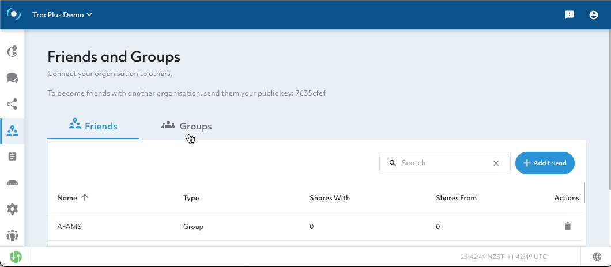Image resolution: width=611 pixels, height=267 pixels.
Task: Select the Friends and Groups sidebar icon
Action: 12,131
